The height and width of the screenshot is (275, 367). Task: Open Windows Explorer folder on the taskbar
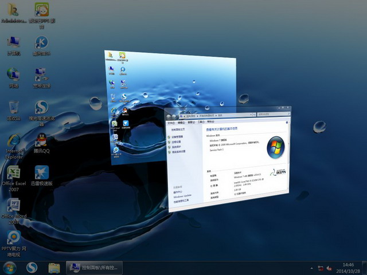tap(54, 268)
